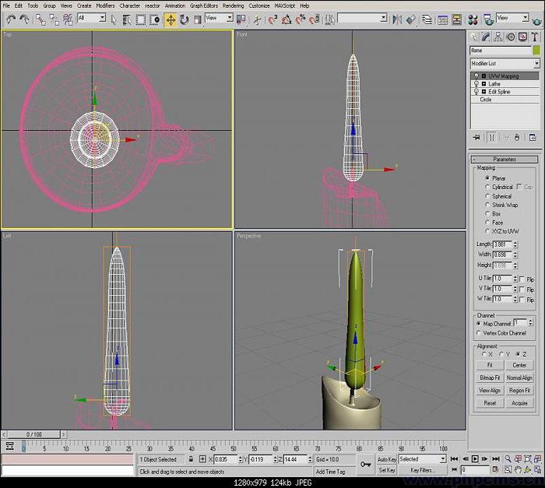Click the Pin Stack icon
The width and height of the screenshot is (545, 488).
(x=476, y=137)
